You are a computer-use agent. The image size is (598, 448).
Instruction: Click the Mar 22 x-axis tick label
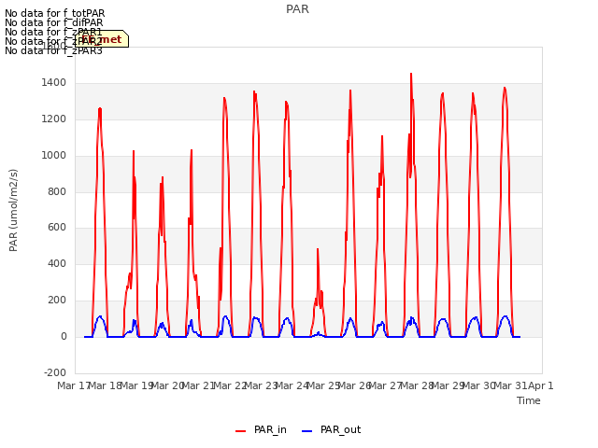[230, 385]
